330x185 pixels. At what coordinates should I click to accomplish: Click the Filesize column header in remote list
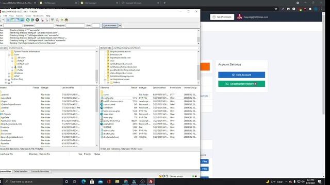[x=134, y=88]
